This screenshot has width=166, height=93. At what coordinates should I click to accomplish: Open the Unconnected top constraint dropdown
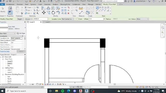click(29, 19)
